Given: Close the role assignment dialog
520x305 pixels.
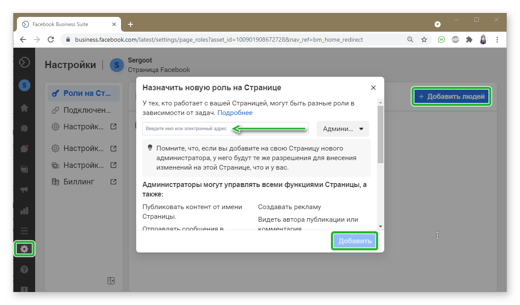Looking at the screenshot, I should click(x=373, y=88).
